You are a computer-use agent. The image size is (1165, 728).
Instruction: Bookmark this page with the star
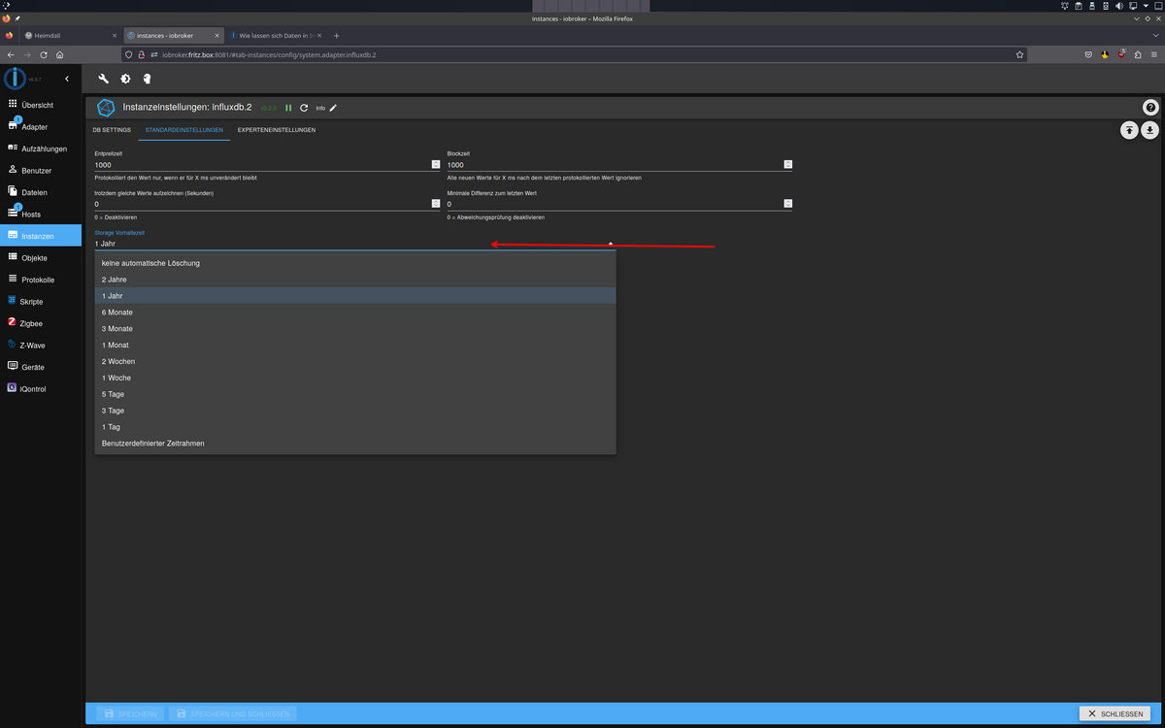click(x=1019, y=54)
